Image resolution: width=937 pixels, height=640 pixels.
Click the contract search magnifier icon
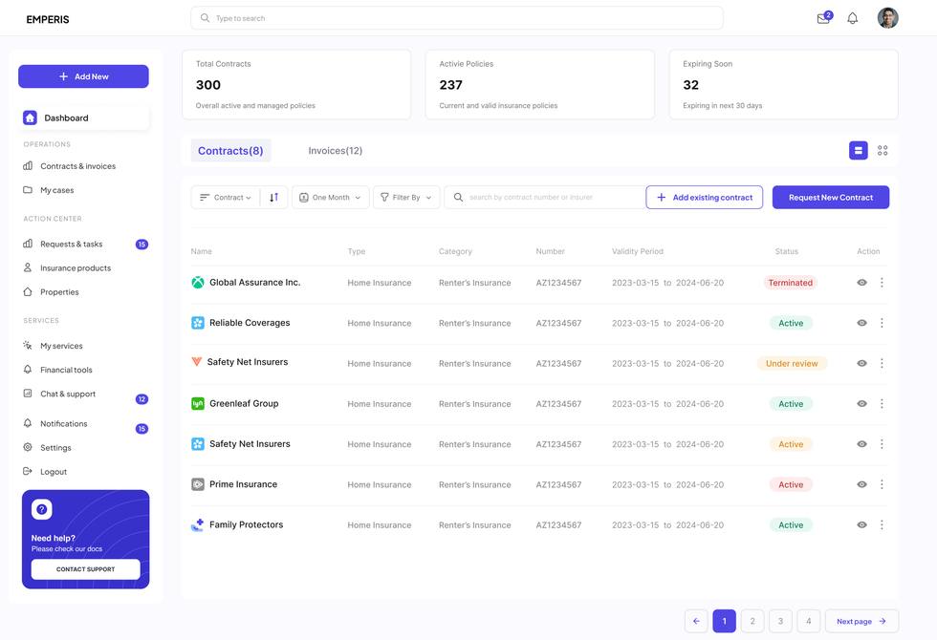tap(458, 197)
